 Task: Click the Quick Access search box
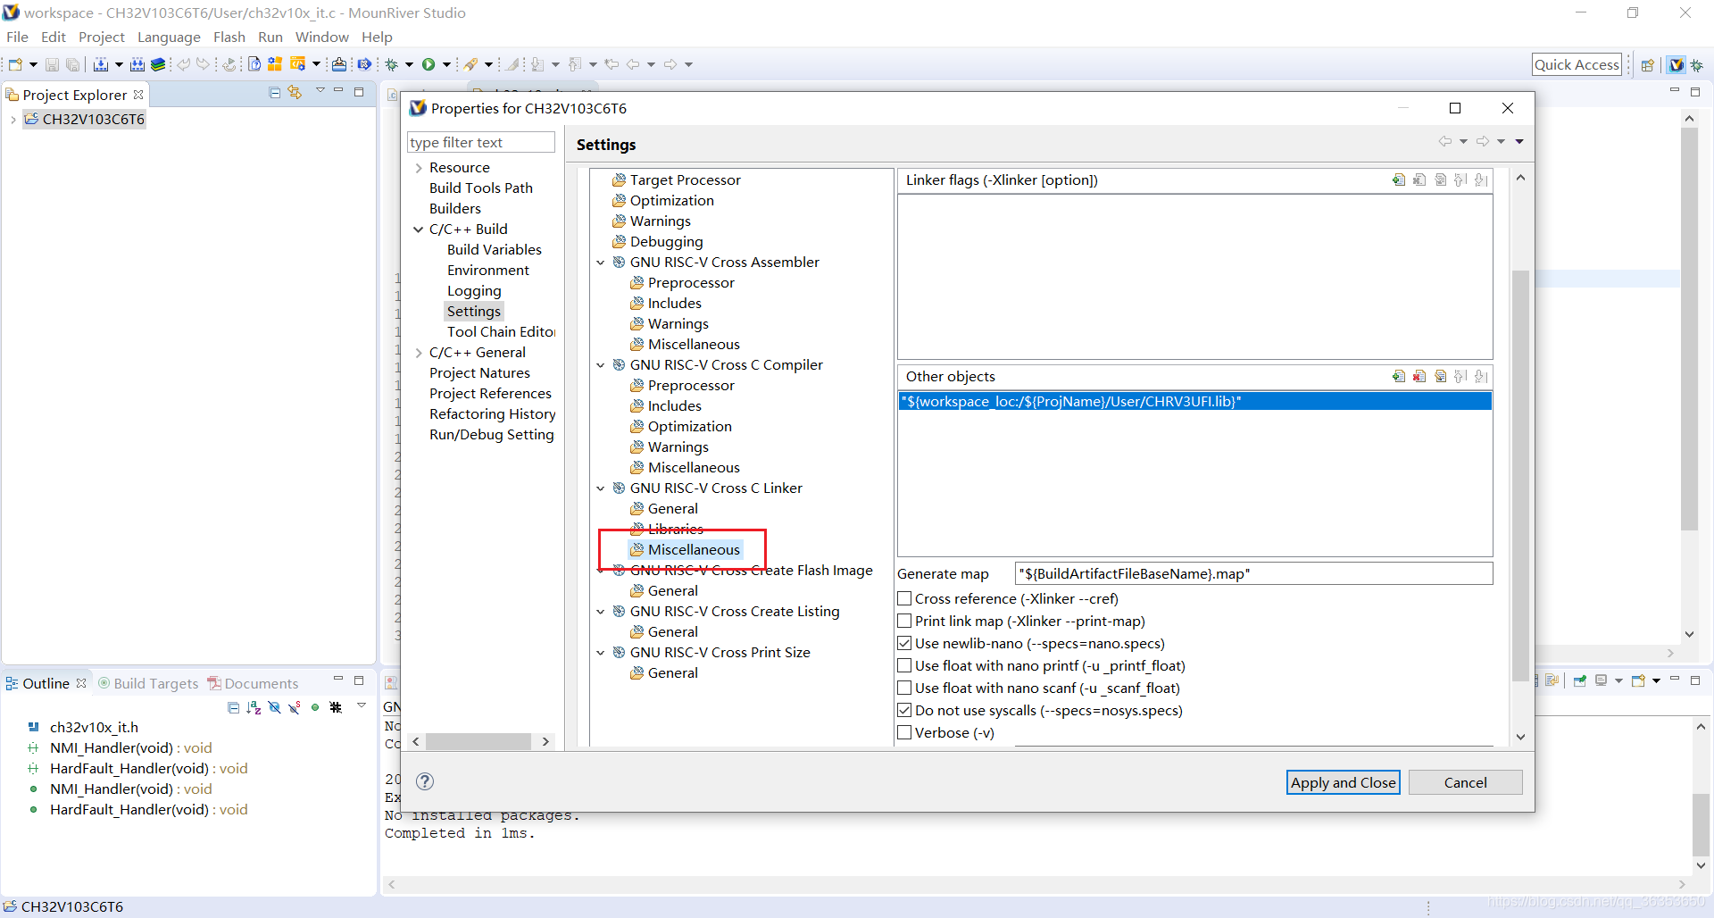coord(1577,64)
